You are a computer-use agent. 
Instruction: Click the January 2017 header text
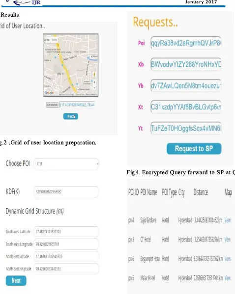[201, 2]
